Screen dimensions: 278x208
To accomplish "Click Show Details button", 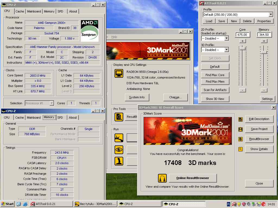I will [259, 149].
